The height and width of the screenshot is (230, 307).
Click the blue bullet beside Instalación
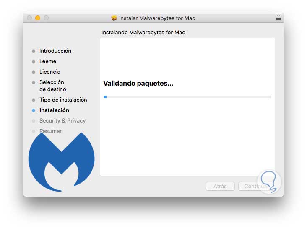[34, 110]
